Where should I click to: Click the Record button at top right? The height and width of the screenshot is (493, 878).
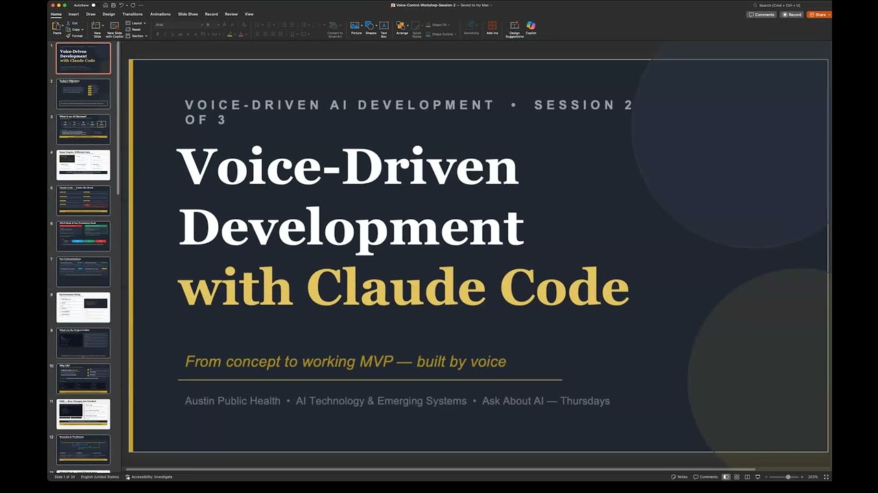[x=791, y=14]
